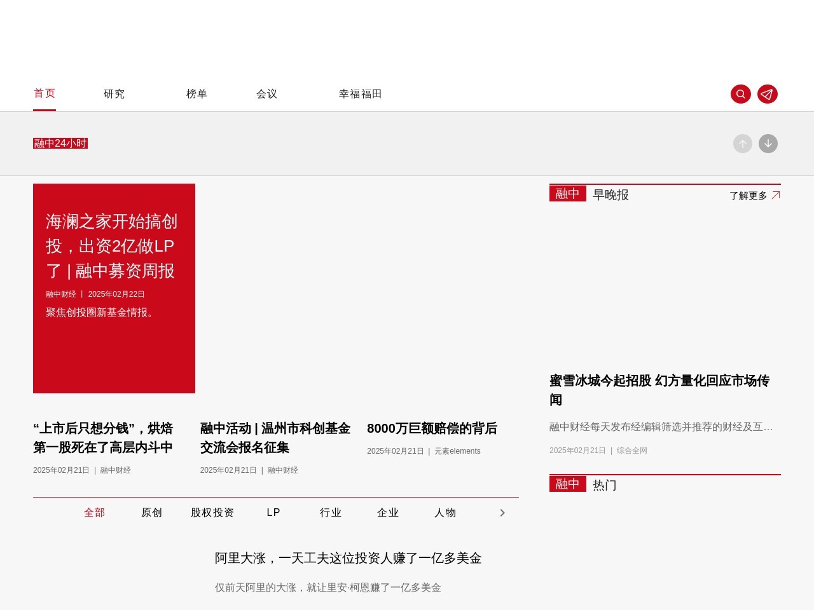Viewport: 814px width, 610px height.
Task: Select the 股权投资 category tab
Action: (213, 513)
